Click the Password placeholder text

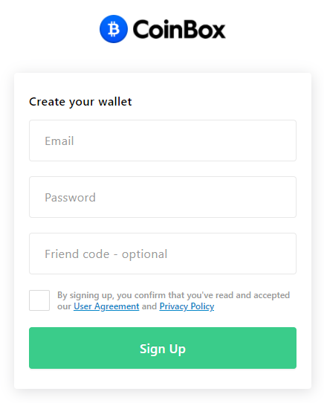[x=70, y=197]
